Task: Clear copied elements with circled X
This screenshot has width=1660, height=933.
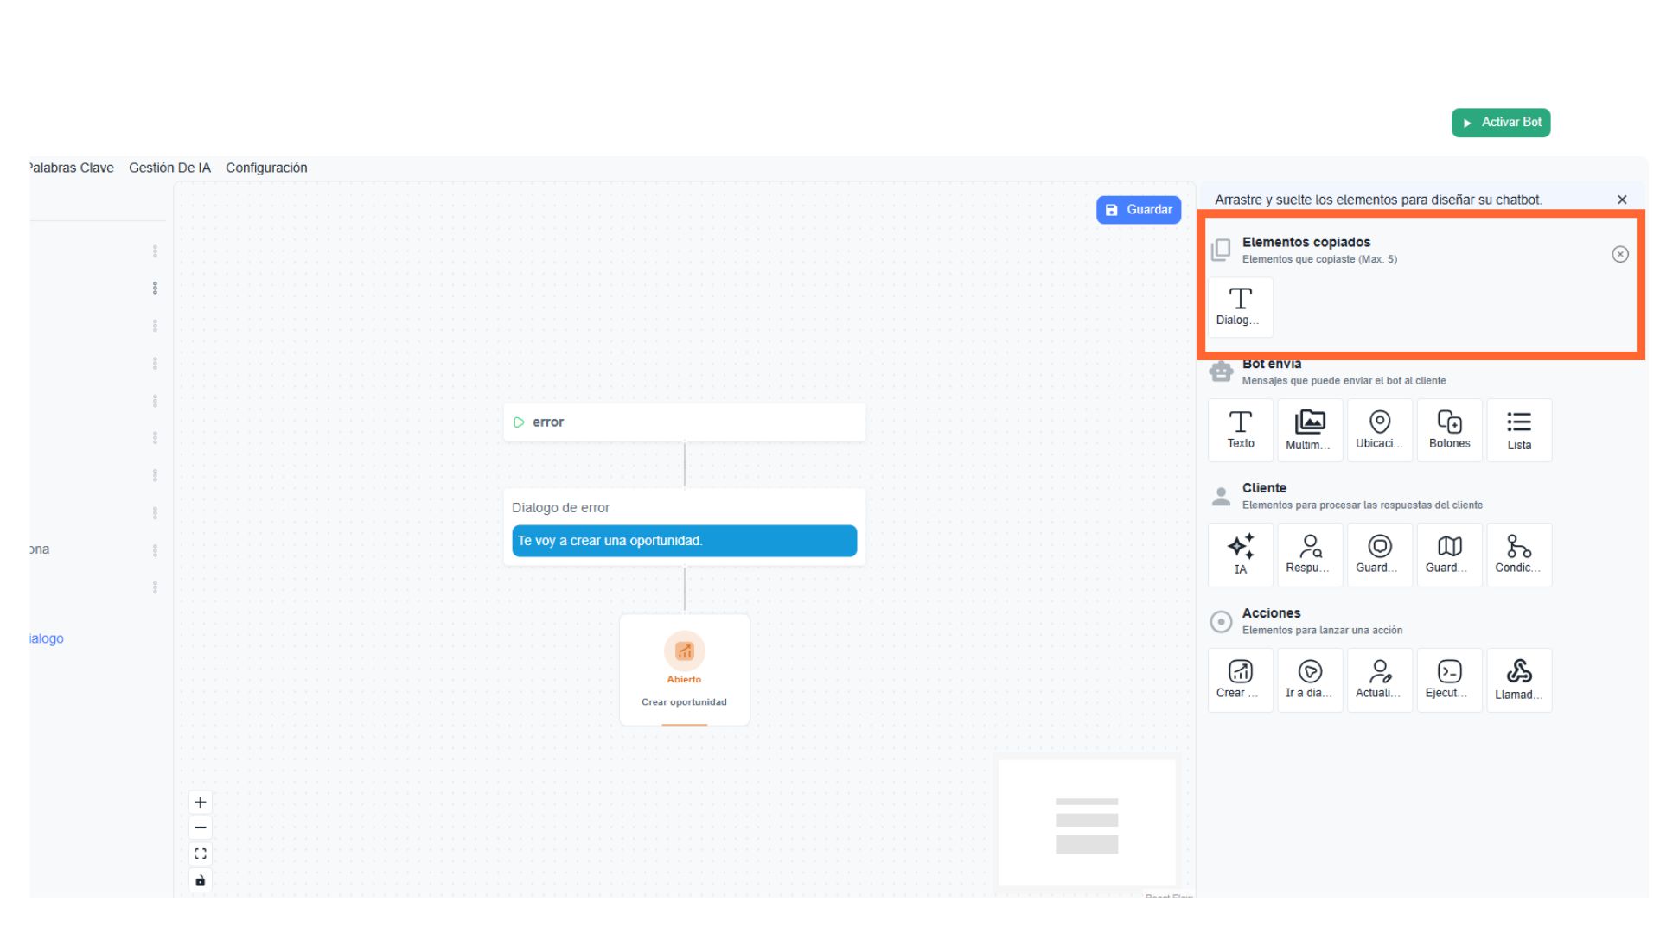Action: pos(1619,254)
